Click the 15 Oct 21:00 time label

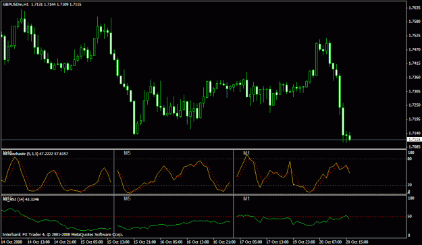tap(144, 242)
